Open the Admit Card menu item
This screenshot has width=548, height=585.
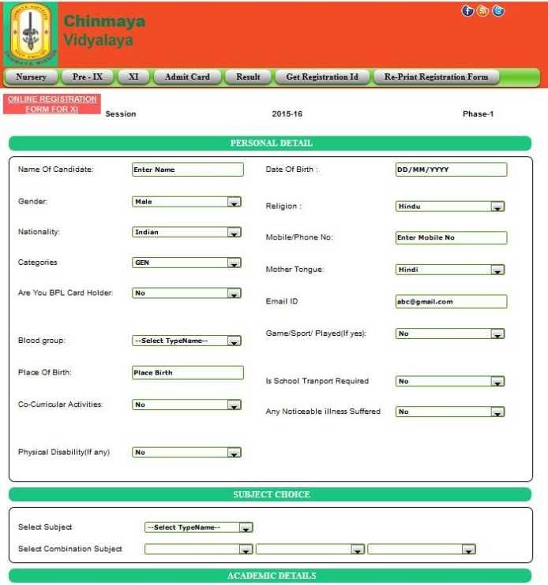(187, 76)
